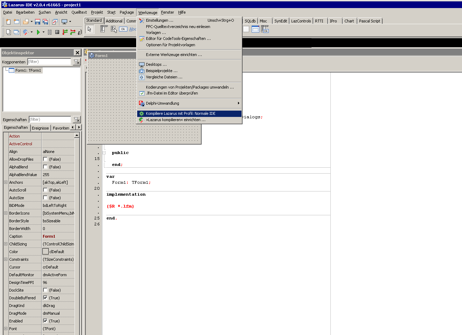Click the Stop program toolbar icon
Screen dimensions: 462x335
pyautogui.click(x=57, y=32)
